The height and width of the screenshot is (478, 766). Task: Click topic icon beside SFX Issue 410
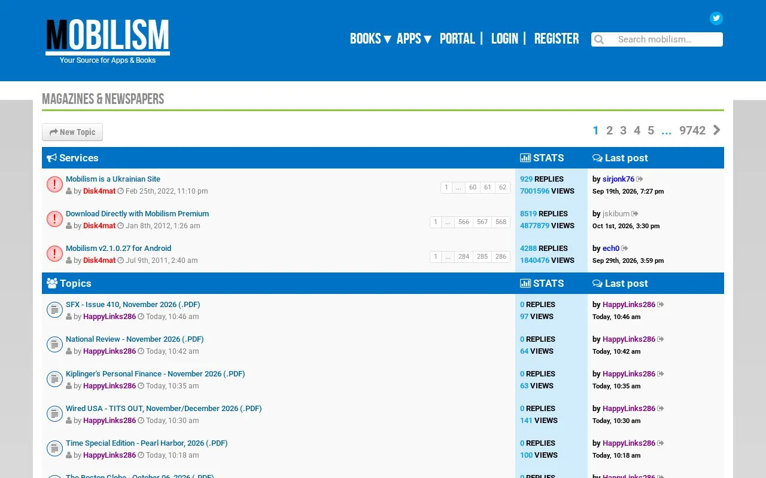[54, 310]
